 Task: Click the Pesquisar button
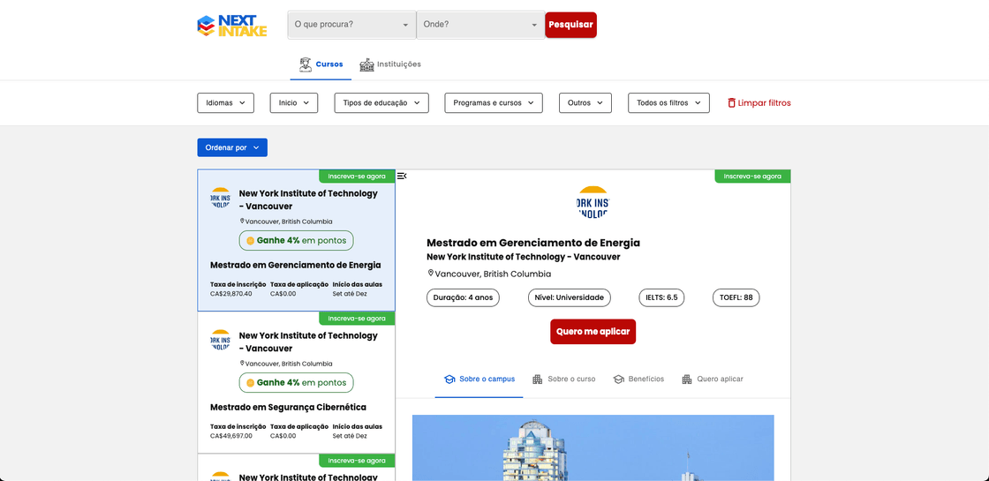pyautogui.click(x=570, y=25)
